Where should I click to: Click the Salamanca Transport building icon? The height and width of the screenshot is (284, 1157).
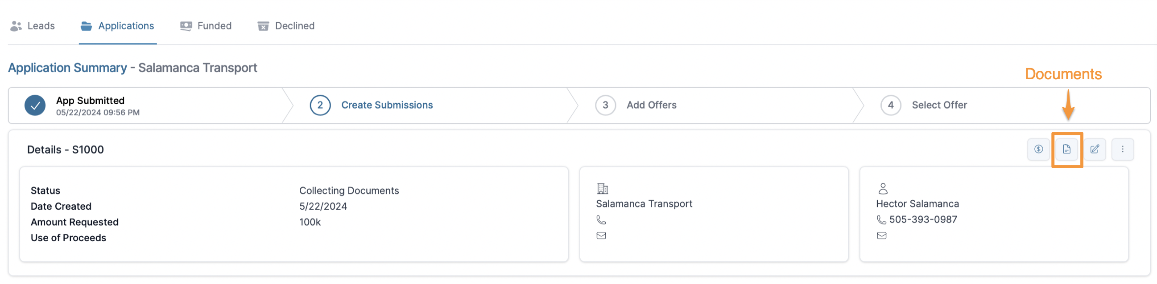(x=602, y=189)
